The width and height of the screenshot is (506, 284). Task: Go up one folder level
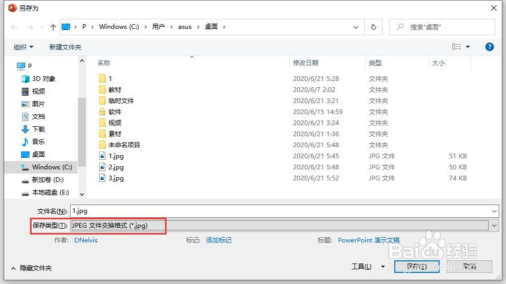click(x=53, y=27)
